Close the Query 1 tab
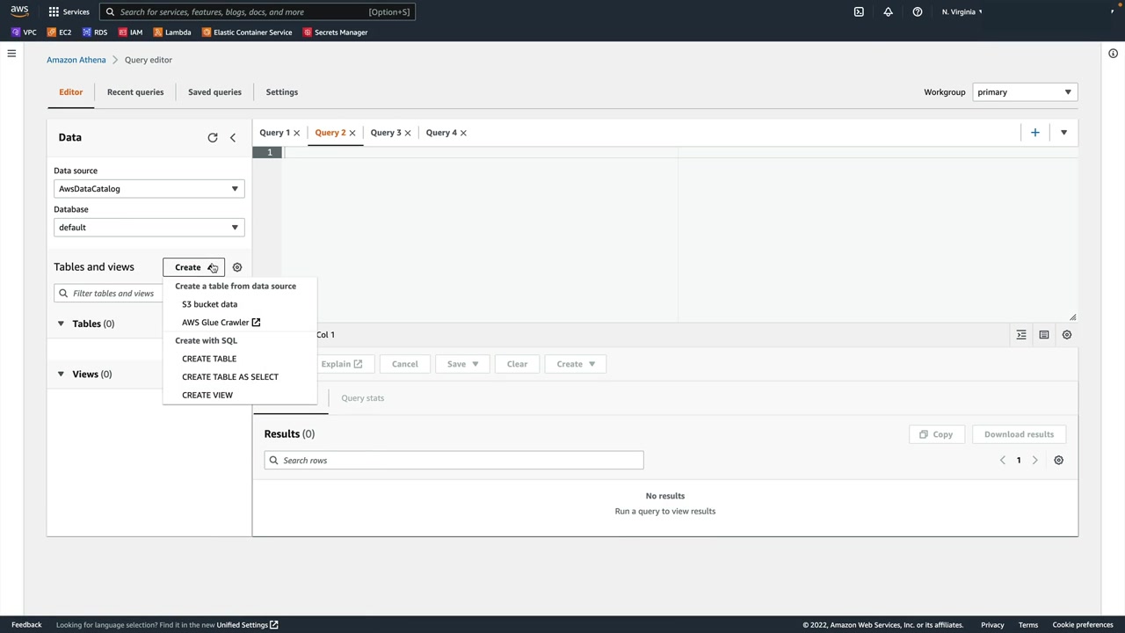1125x633 pixels. (296, 133)
